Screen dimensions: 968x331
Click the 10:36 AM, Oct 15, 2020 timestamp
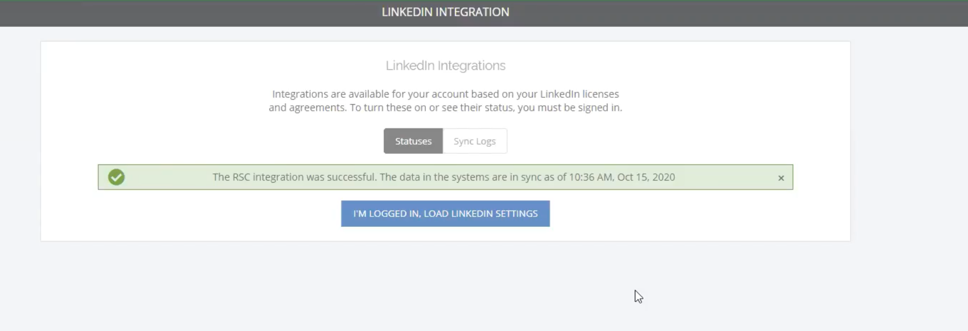click(622, 177)
